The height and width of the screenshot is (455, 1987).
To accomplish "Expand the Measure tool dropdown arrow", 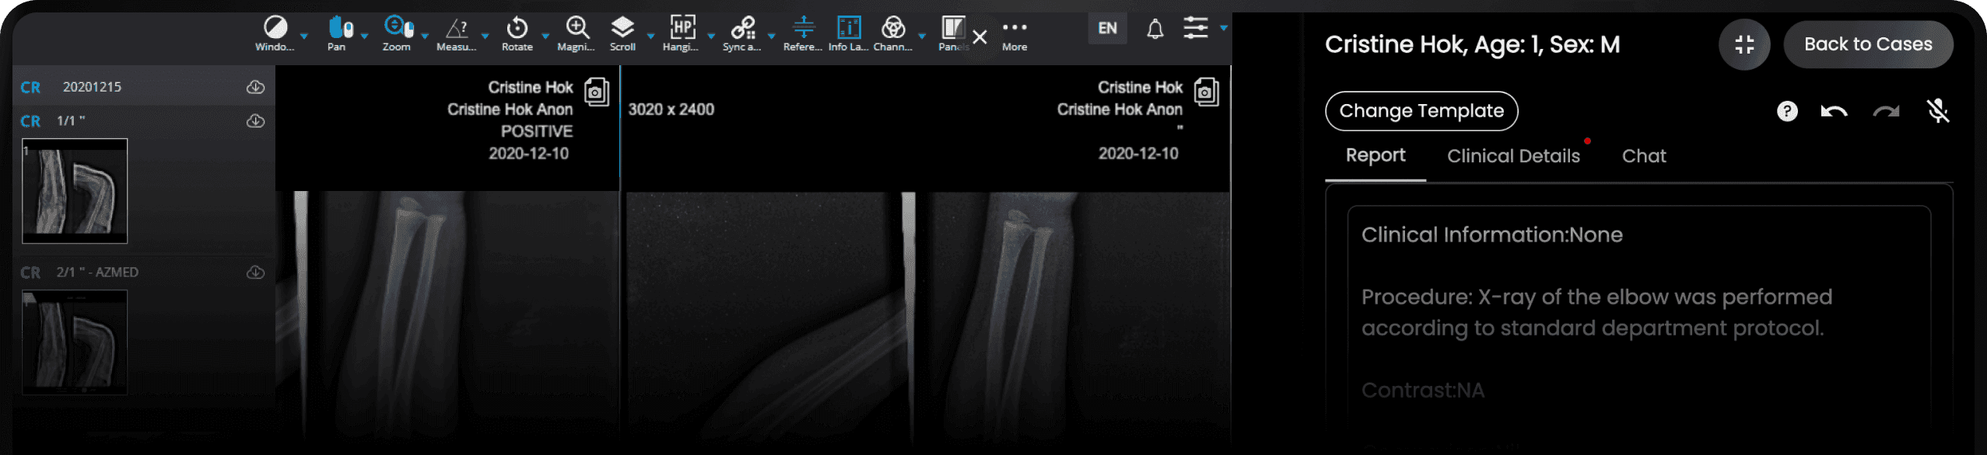I will (x=485, y=36).
